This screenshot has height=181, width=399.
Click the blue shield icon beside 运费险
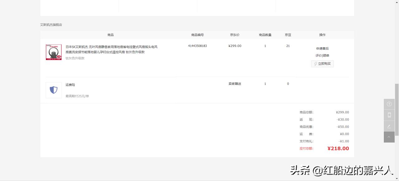coord(53,90)
